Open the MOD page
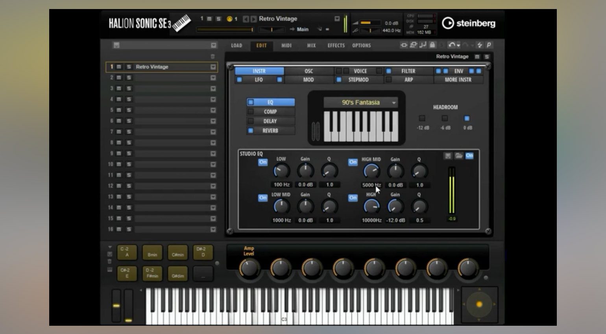This screenshot has height=334, width=606. 309,80
